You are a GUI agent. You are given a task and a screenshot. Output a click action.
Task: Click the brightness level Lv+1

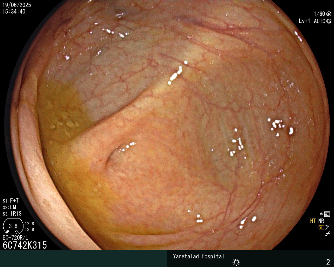click(305, 21)
